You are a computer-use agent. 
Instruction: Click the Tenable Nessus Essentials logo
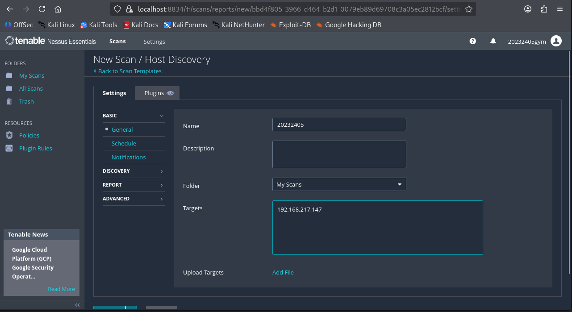50,41
